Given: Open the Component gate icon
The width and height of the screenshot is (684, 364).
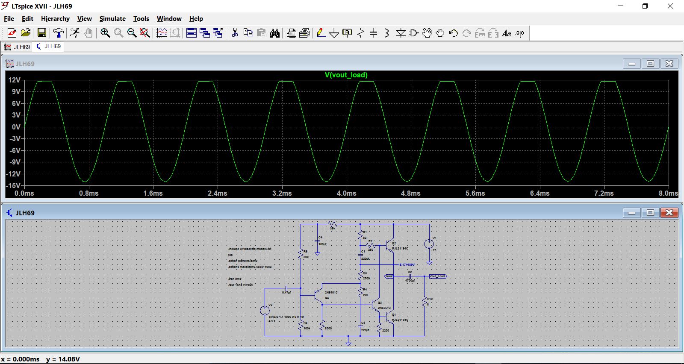Looking at the screenshot, I should tap(414, 33).
